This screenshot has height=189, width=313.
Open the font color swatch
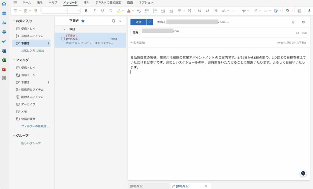(129, 11)
